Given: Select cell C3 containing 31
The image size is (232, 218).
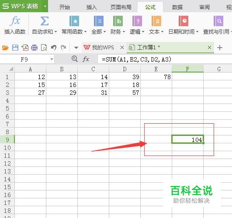Looking at the screenshot, I should coord(93,93).
